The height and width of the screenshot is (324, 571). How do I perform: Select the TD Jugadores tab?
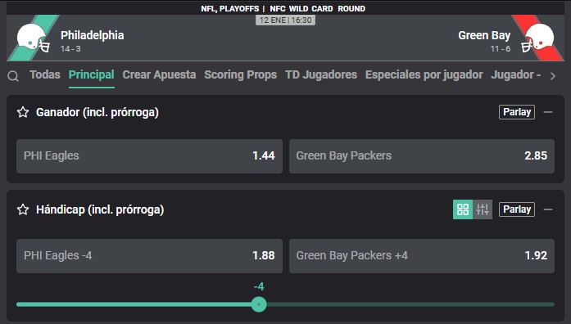[321, 74]
